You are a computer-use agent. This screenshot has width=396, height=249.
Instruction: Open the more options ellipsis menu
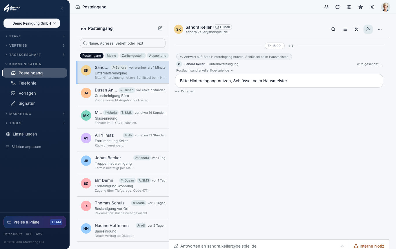tap(380, 29)
